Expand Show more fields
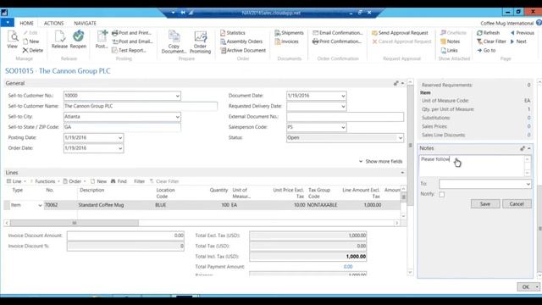The height and width of the screenshot is (305, 542). (x=380, y=162)
